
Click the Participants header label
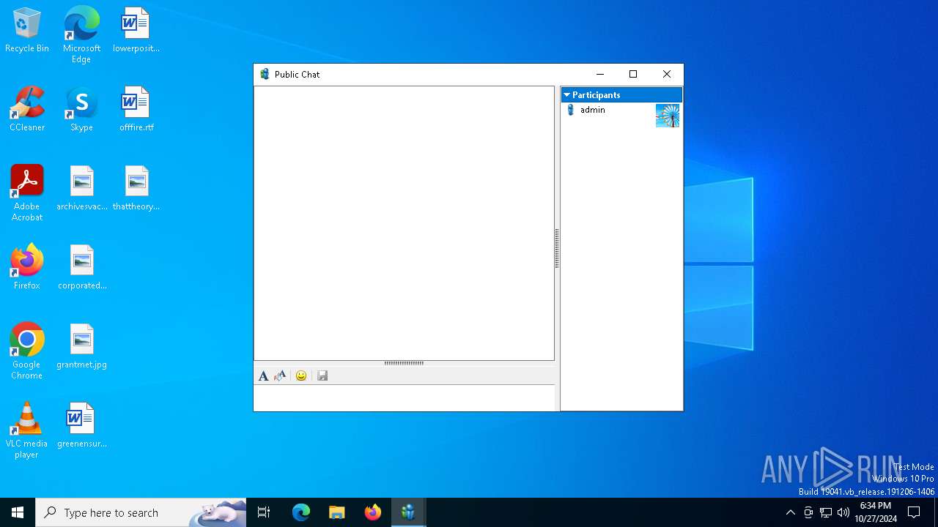coord(596,95)
